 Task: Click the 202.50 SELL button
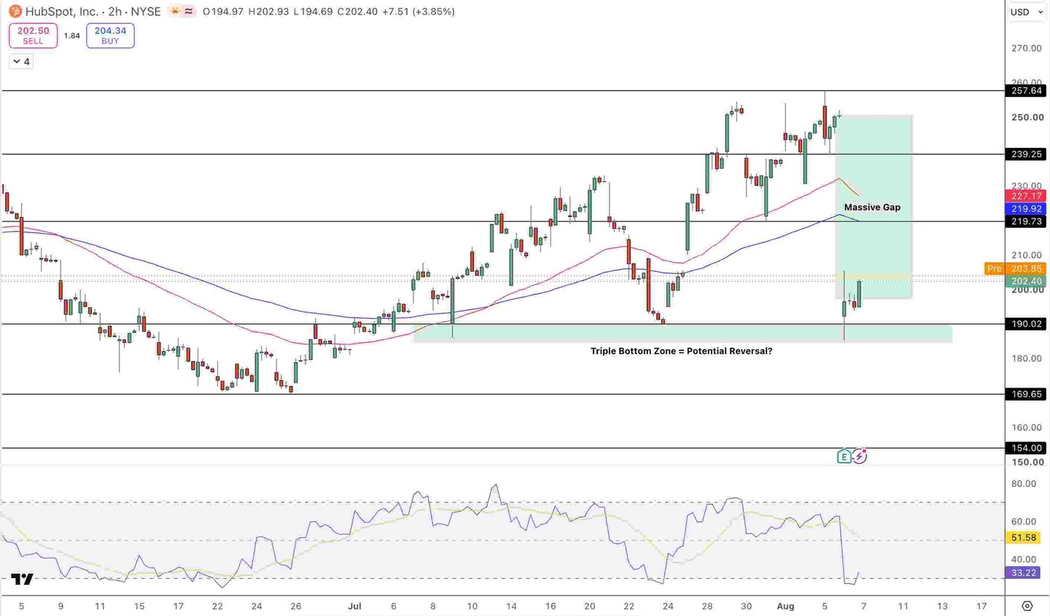[33, 36]
